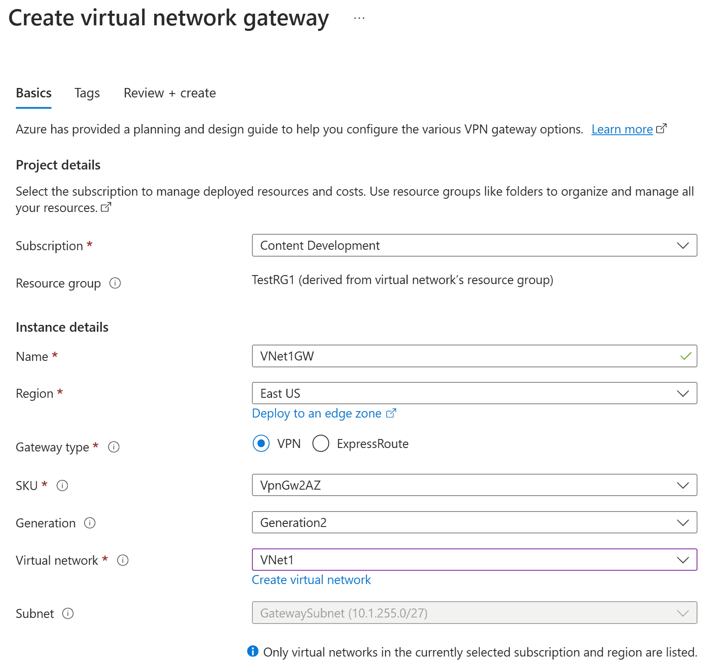Open the ellipsis menu beside the page title
Image resolution: width=709 pixels, height=663 pixels.
pyautogui.click(x=359, y=18)
